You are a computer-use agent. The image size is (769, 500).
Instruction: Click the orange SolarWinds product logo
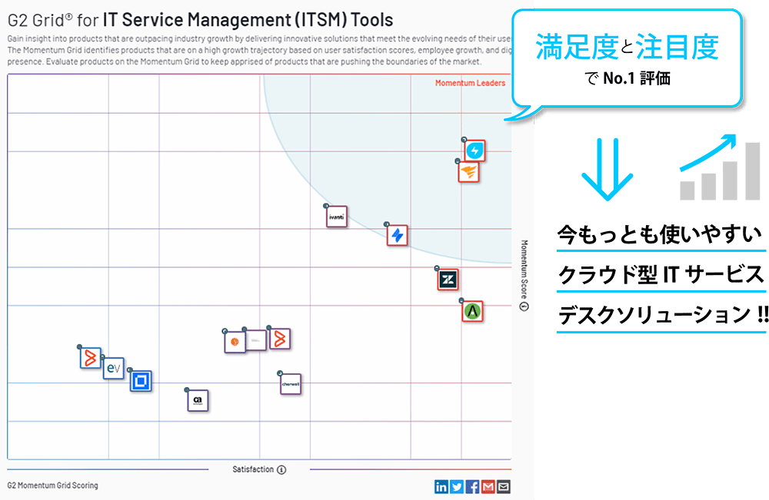click(x=469, y=172)
